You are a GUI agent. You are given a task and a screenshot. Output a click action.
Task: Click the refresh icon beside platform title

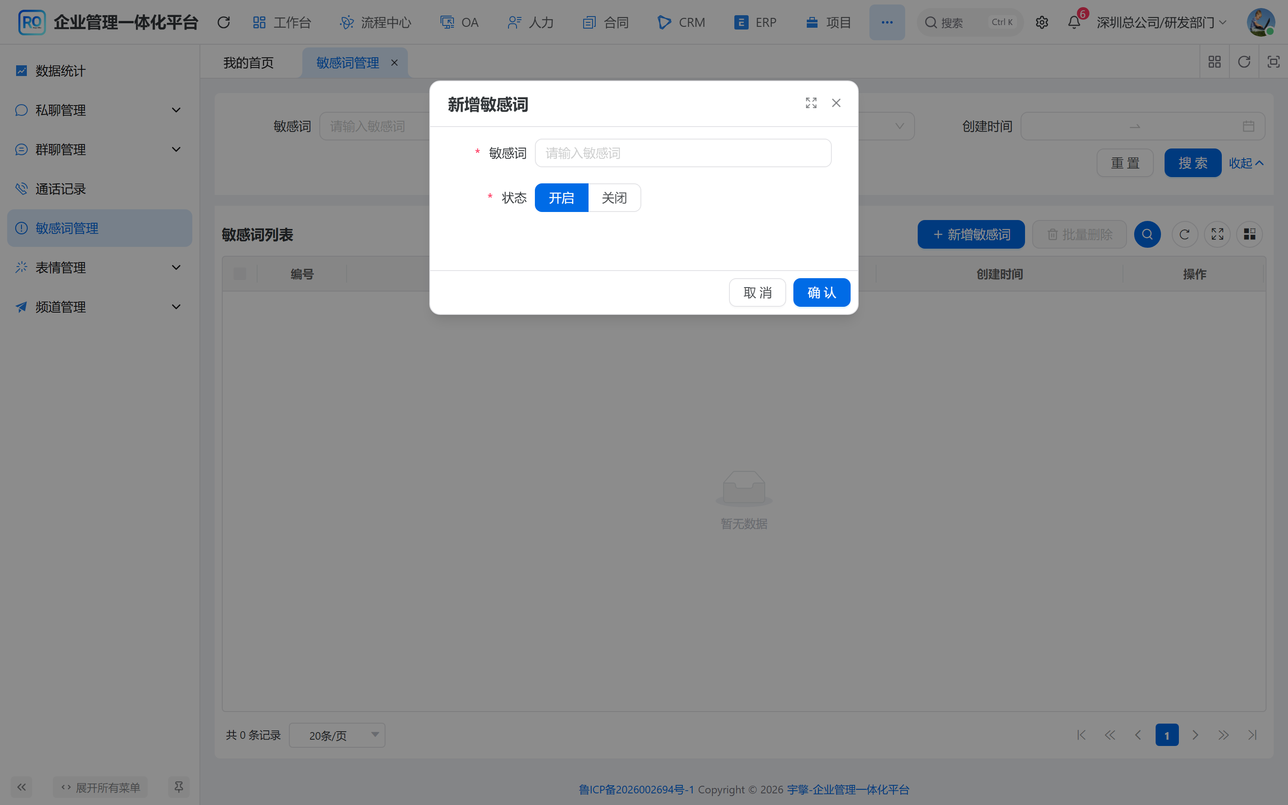pyautogui.click(x=224, y=22)
